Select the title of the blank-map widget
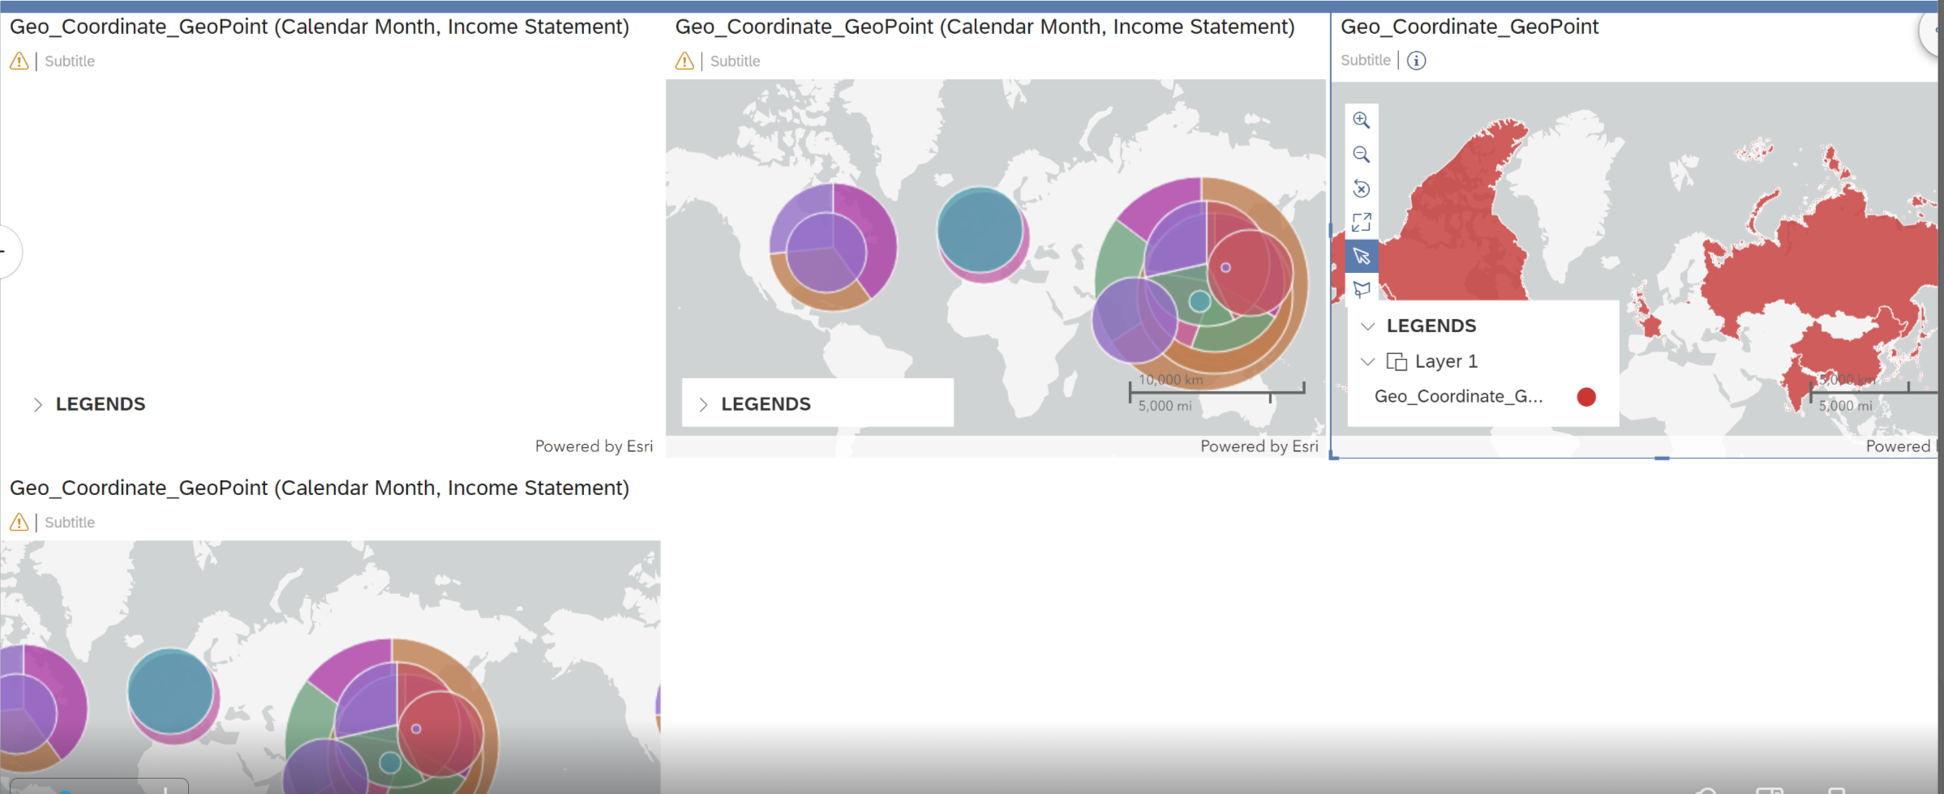Screen dimensions: 1944x794 [320, 27]
